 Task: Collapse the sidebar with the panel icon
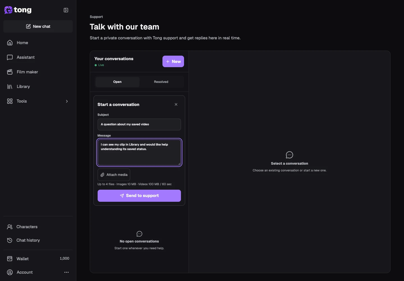[x=66, y=10]
